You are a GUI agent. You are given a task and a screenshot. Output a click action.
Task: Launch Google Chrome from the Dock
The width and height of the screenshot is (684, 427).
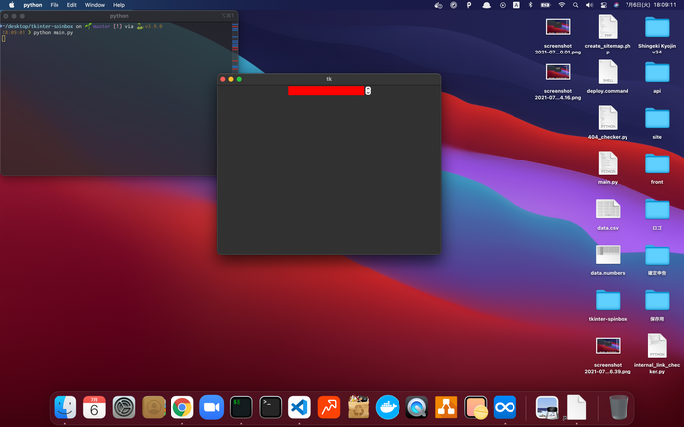coord(182,407)
